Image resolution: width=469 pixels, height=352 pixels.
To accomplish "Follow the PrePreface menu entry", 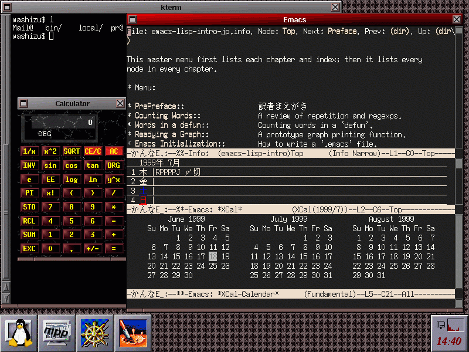I will click(159, 106).
